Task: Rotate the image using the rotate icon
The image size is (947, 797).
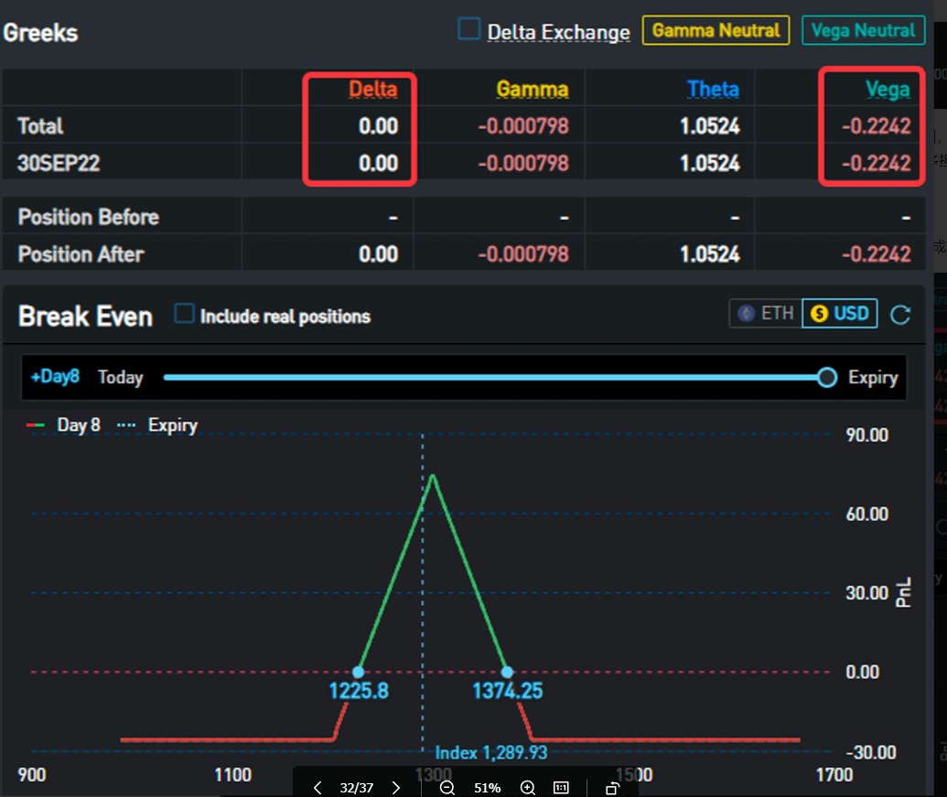Action: [x=612, y=788]
